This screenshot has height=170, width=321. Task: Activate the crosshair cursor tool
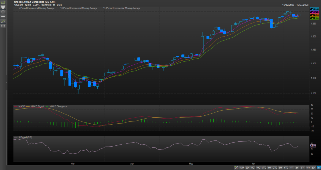click(x=3, y=12)
